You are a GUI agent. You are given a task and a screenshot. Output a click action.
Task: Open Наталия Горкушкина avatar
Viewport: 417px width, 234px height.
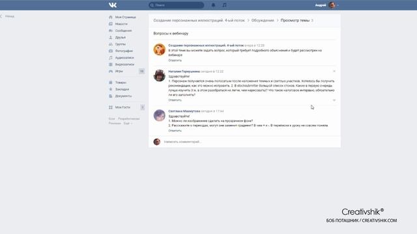point(159,75)
